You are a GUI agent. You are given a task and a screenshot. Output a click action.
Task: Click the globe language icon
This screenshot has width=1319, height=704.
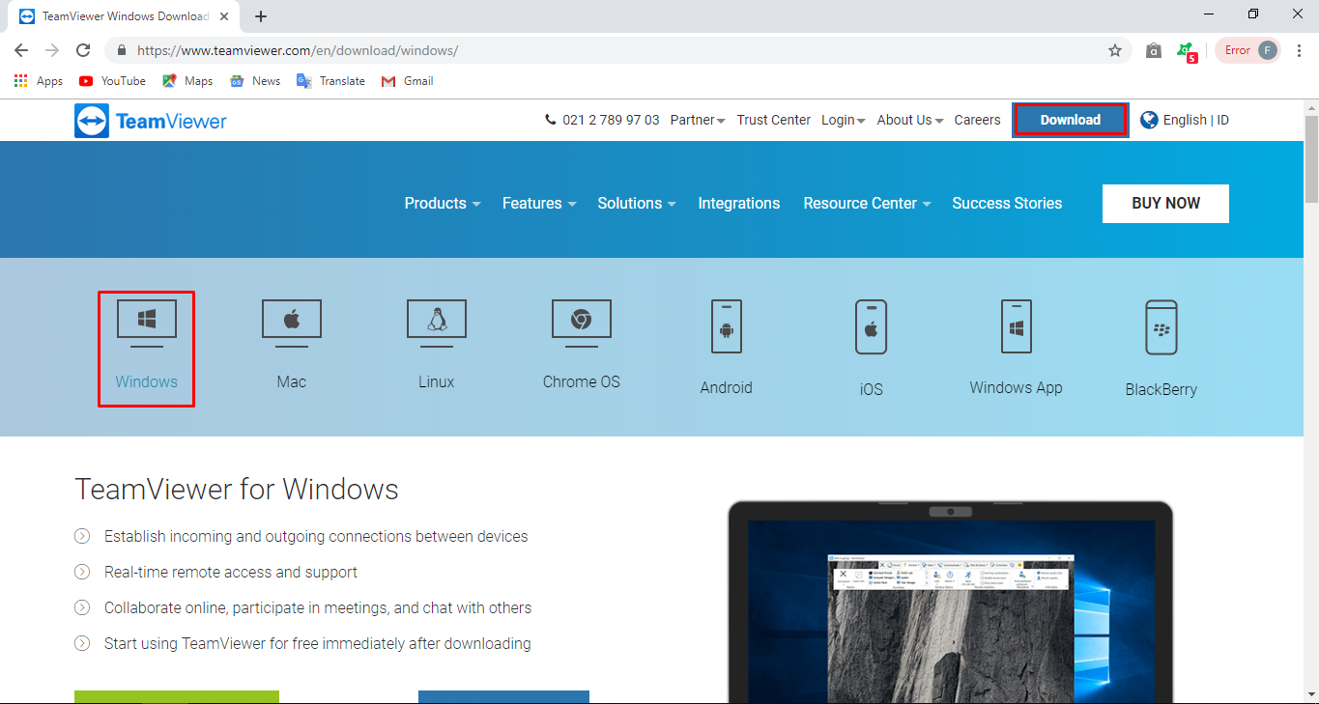coord(1149,120)
